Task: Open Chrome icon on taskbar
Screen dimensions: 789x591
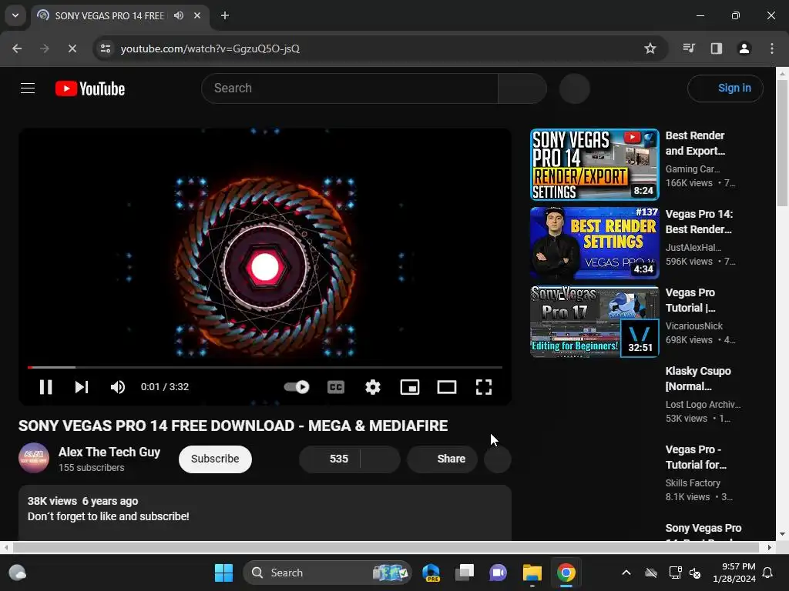Action: tap(566, 573)
